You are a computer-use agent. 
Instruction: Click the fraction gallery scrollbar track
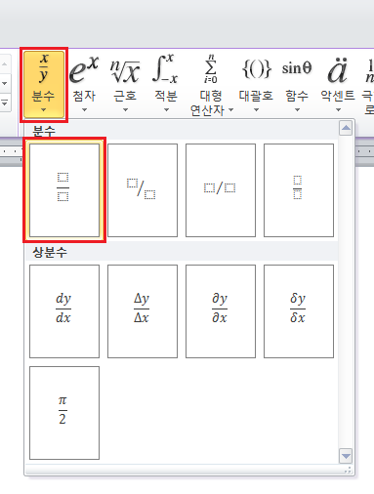[x=346, y=292]
